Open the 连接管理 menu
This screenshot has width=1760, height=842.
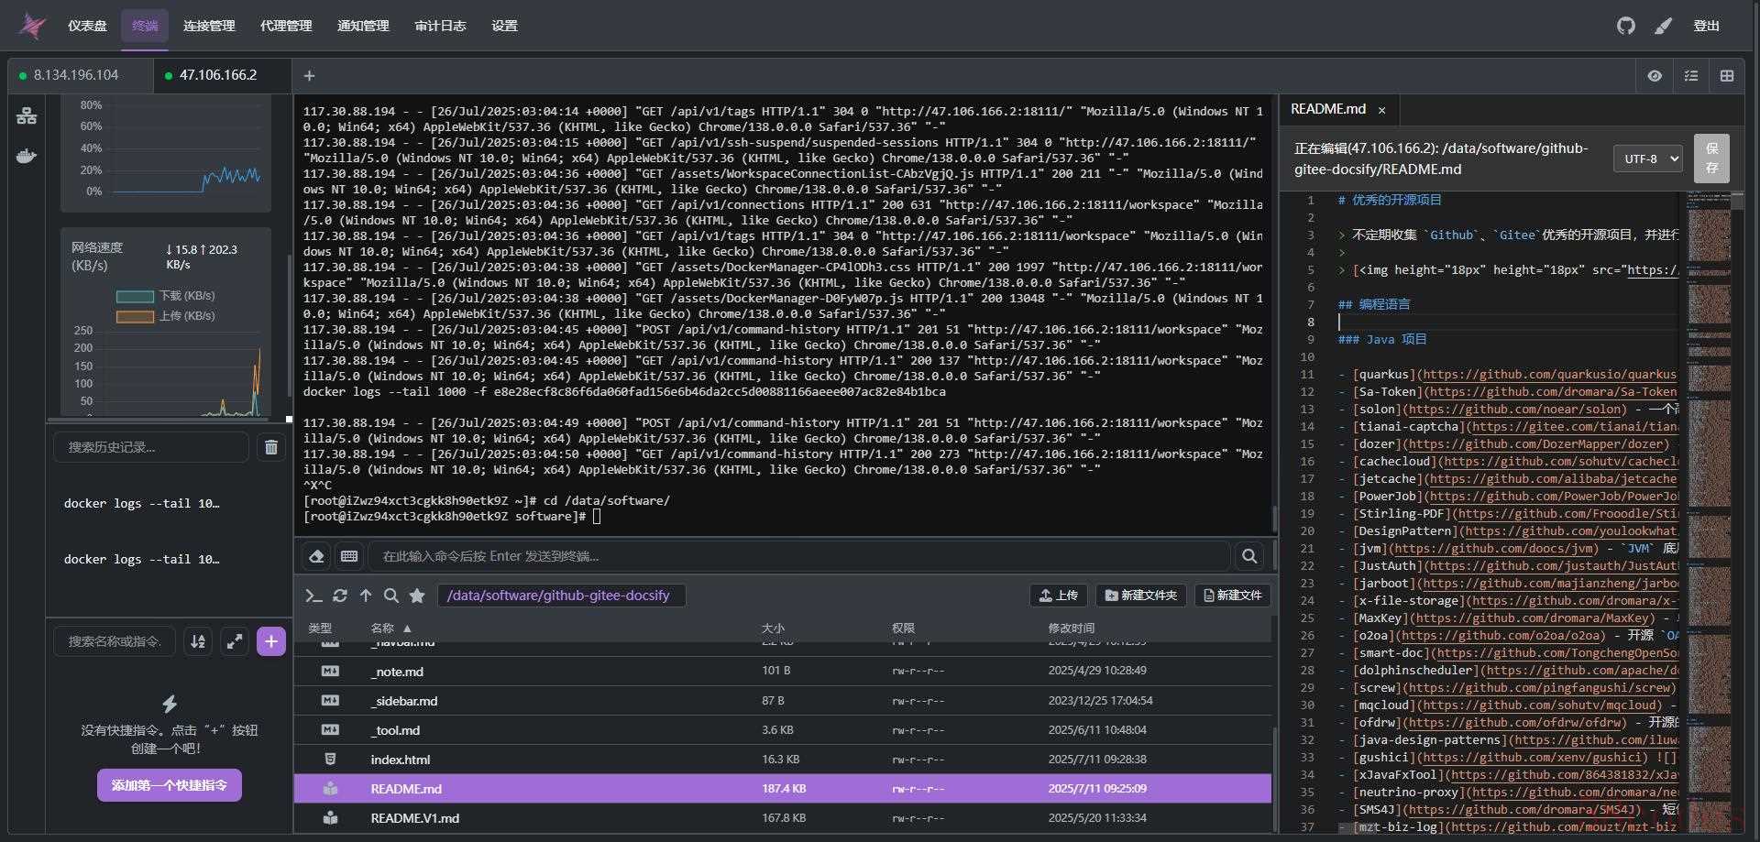click(x=209, y=26)
